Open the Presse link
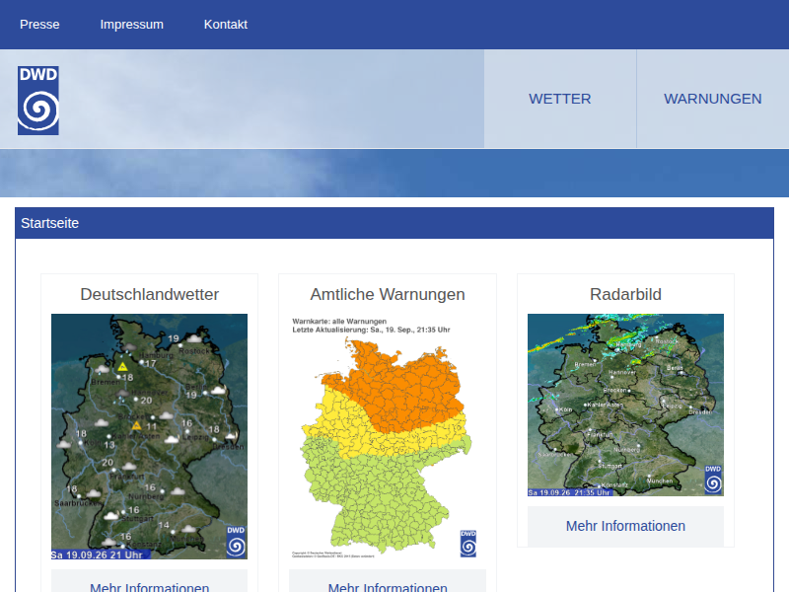789x592 pixels. [39, 24]
